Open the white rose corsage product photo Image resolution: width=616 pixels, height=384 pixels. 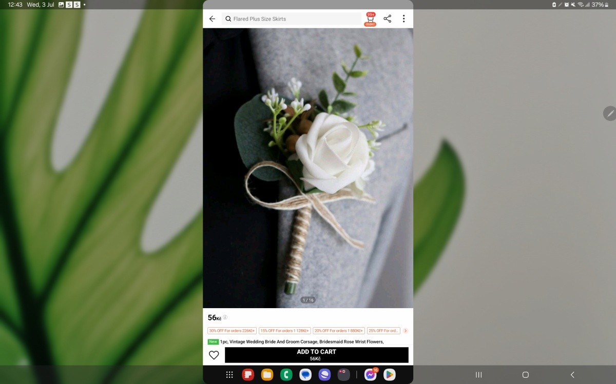point(308,168)
